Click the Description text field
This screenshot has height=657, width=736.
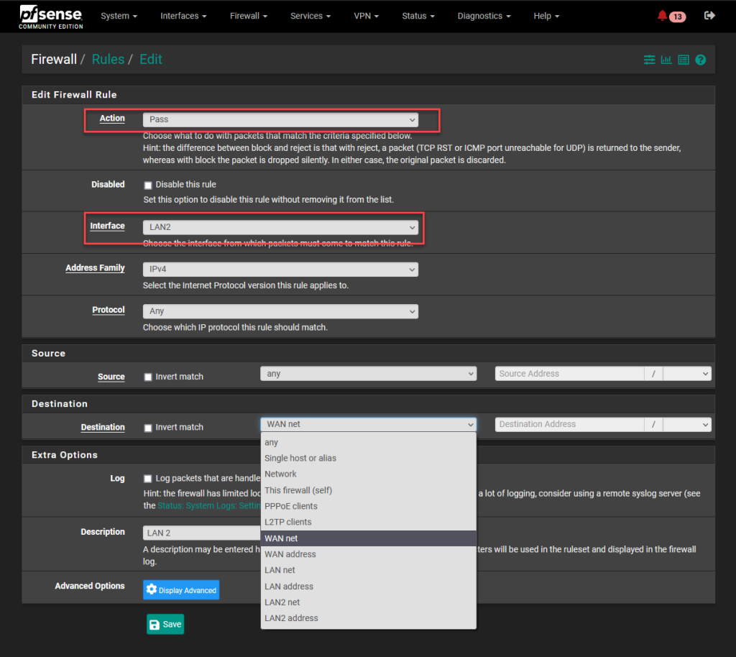click(x=201, y=533)
